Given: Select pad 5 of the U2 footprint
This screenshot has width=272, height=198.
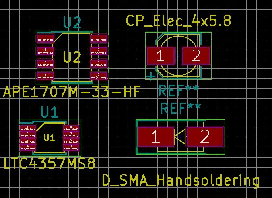Looking at the screenshot, I should (x=99, y=76).
